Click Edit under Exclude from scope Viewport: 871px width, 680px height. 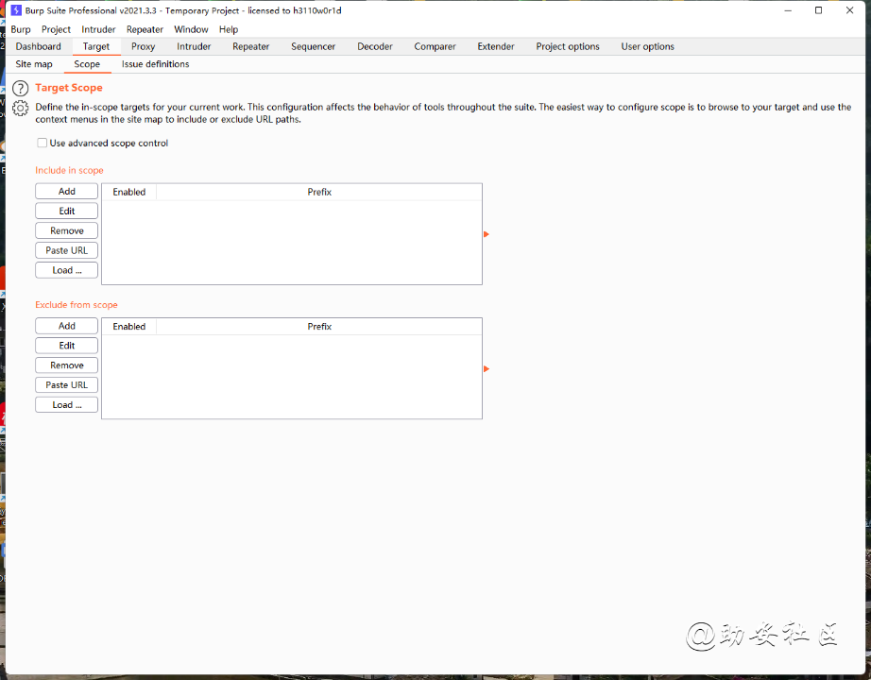click(67, 346)
